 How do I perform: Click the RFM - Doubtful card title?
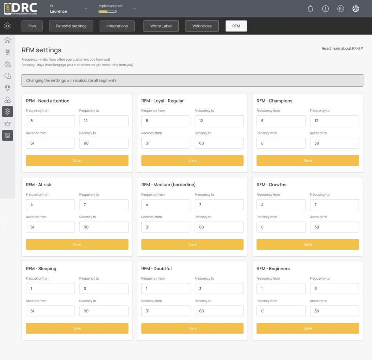tap(156, 269)
